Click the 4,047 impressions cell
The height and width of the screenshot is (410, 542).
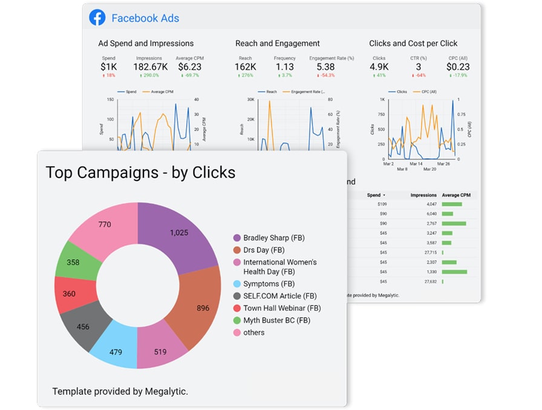point(431,204)
